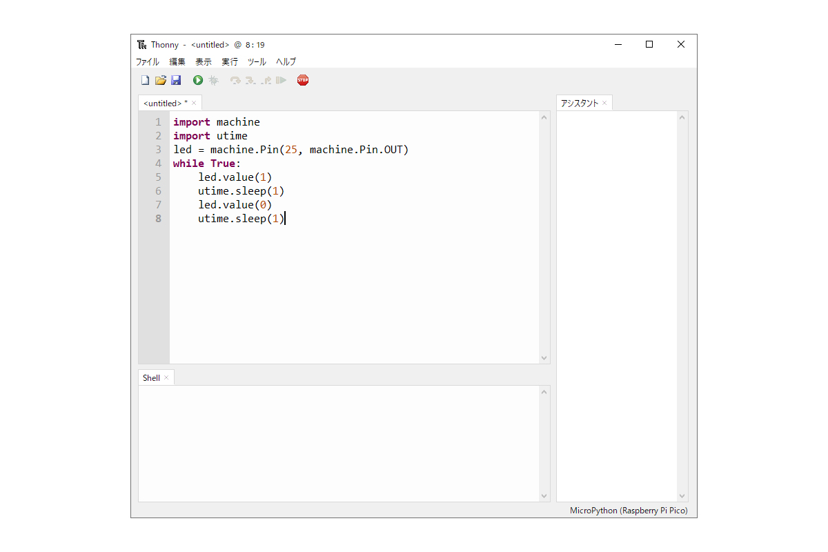Click the Resume debugging toolbar icon
The image size is (828, 552).
pos(281,81)
